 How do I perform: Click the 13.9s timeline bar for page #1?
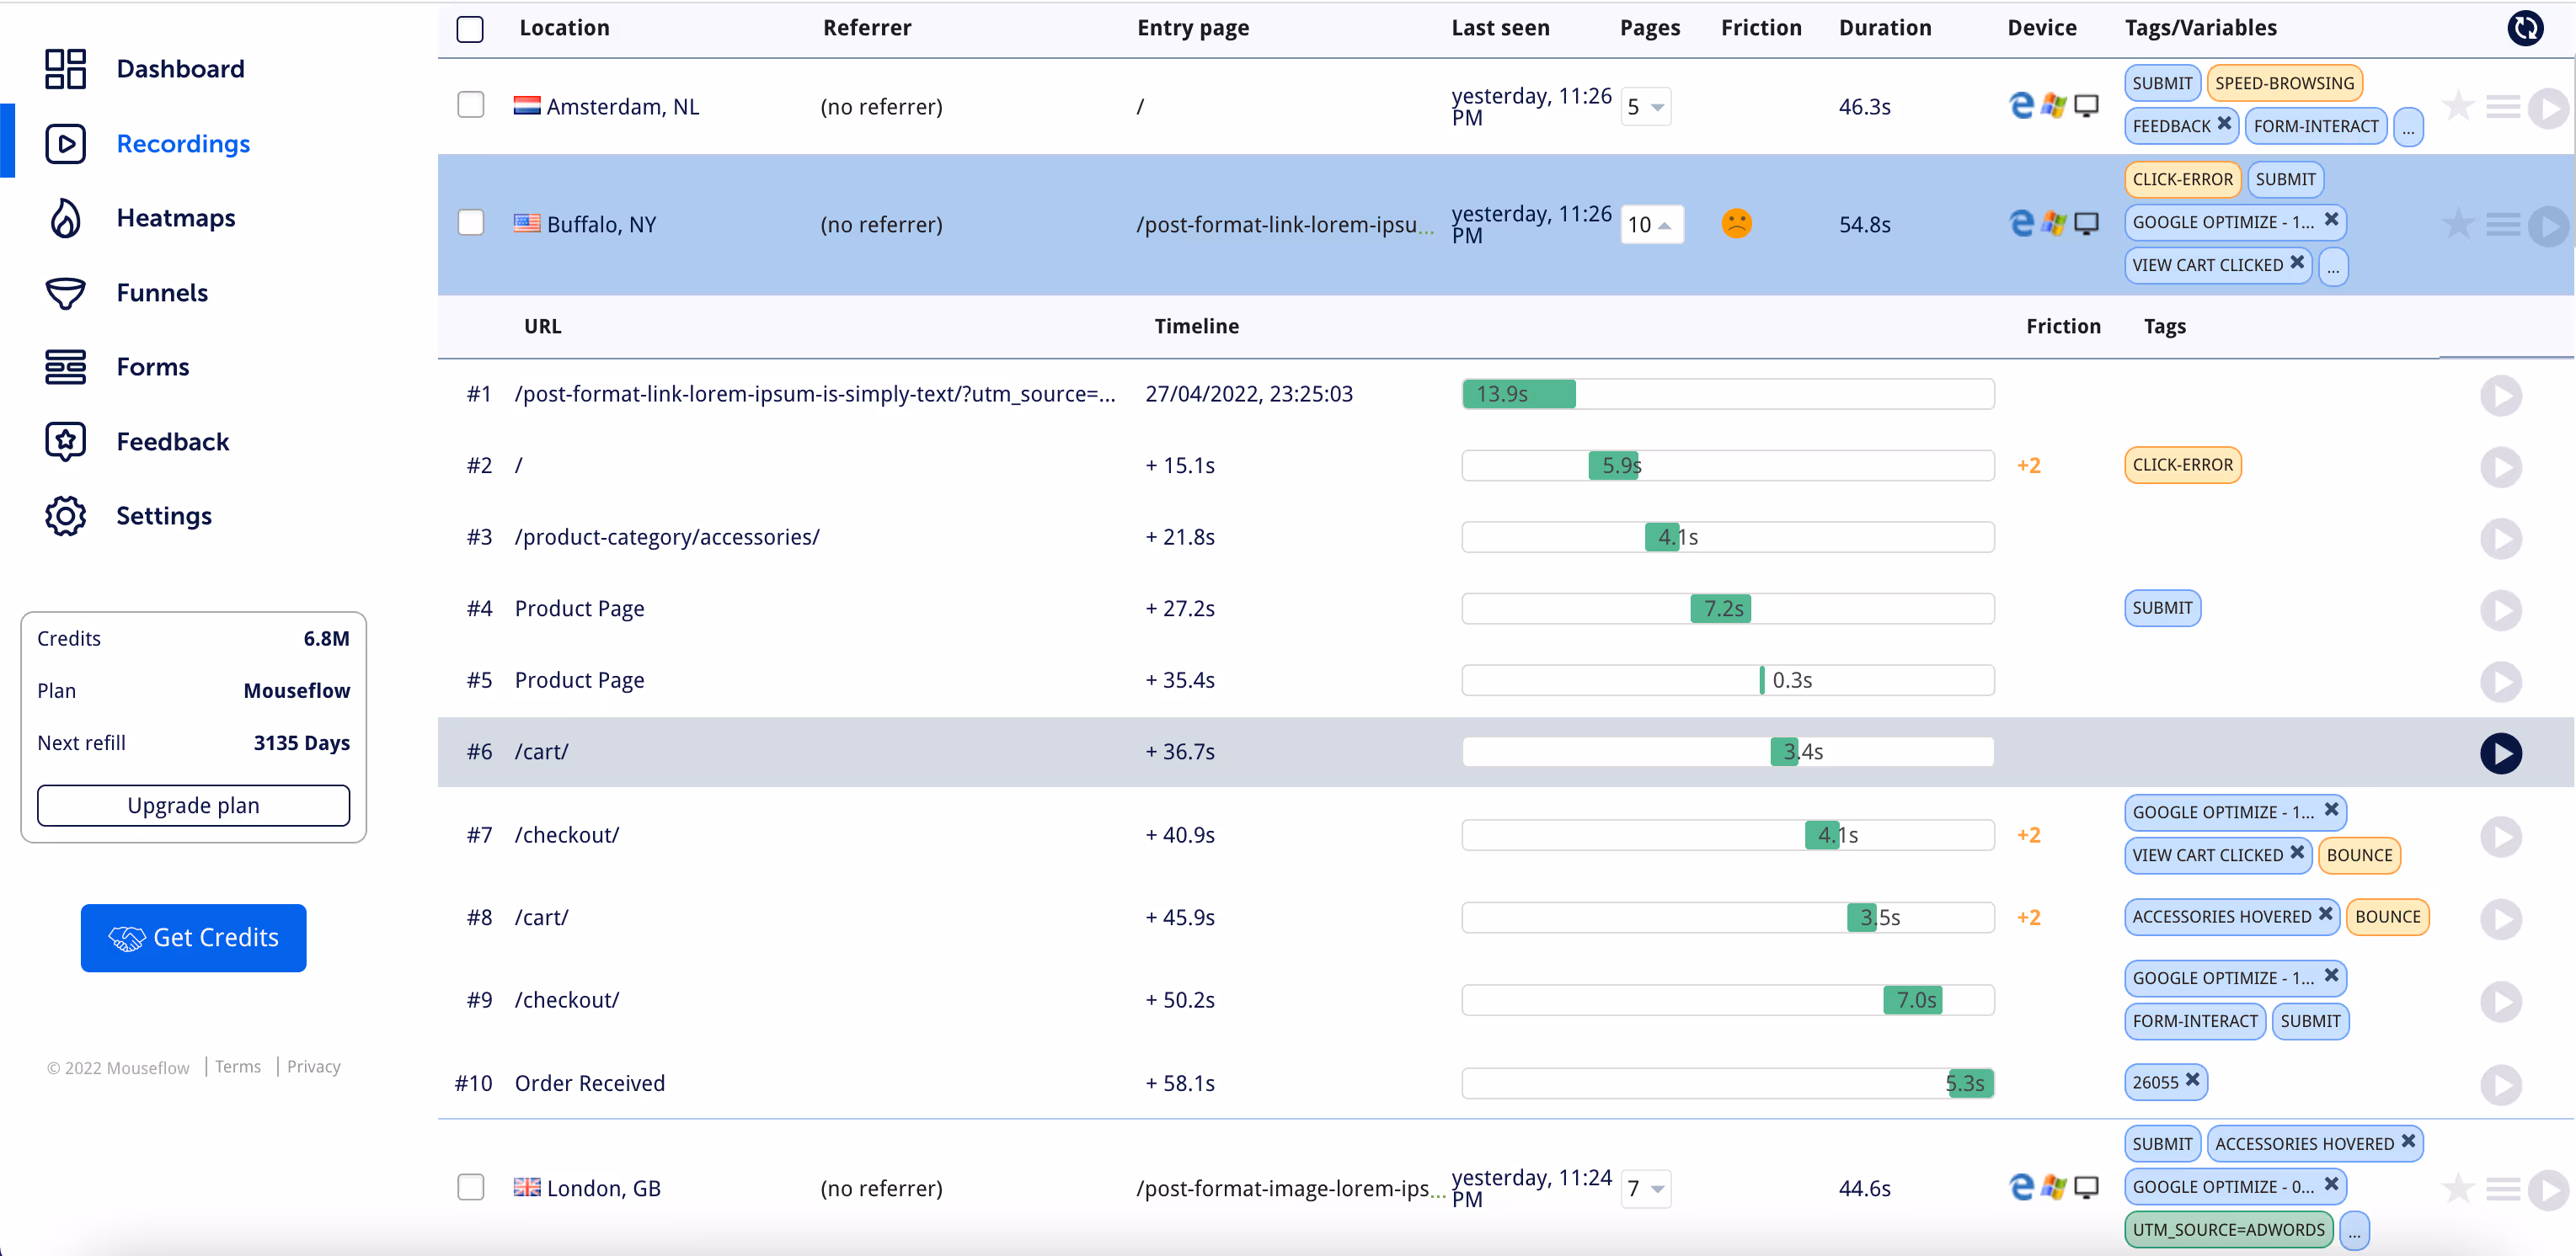coord(1518,395)
